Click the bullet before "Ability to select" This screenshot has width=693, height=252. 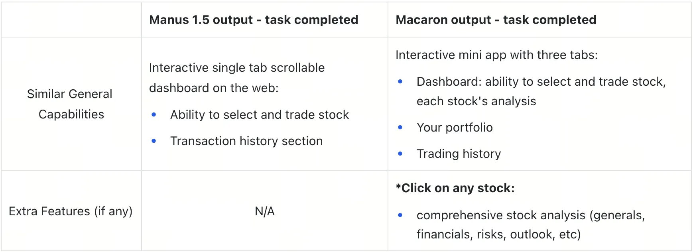click(154, 115)
